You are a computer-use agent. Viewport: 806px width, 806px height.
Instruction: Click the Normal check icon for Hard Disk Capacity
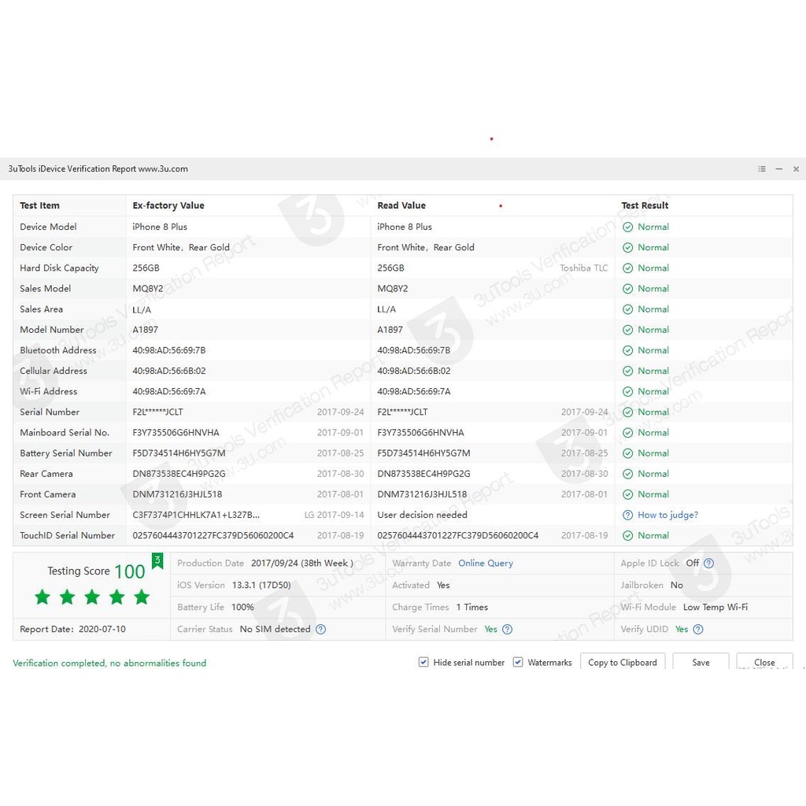tap(627, 268)
